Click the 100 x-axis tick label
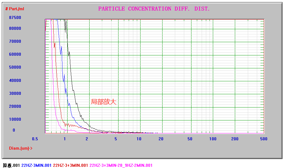The height and width of the screenshot is (168, 284). [x=213, y=139]
